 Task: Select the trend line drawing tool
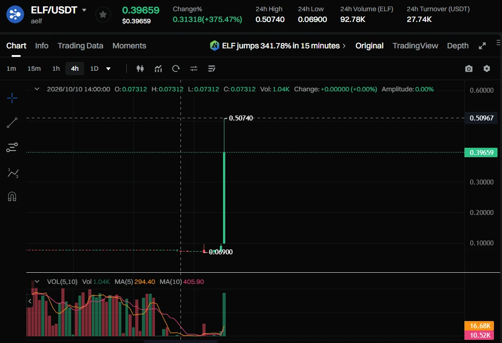point(12,123)
